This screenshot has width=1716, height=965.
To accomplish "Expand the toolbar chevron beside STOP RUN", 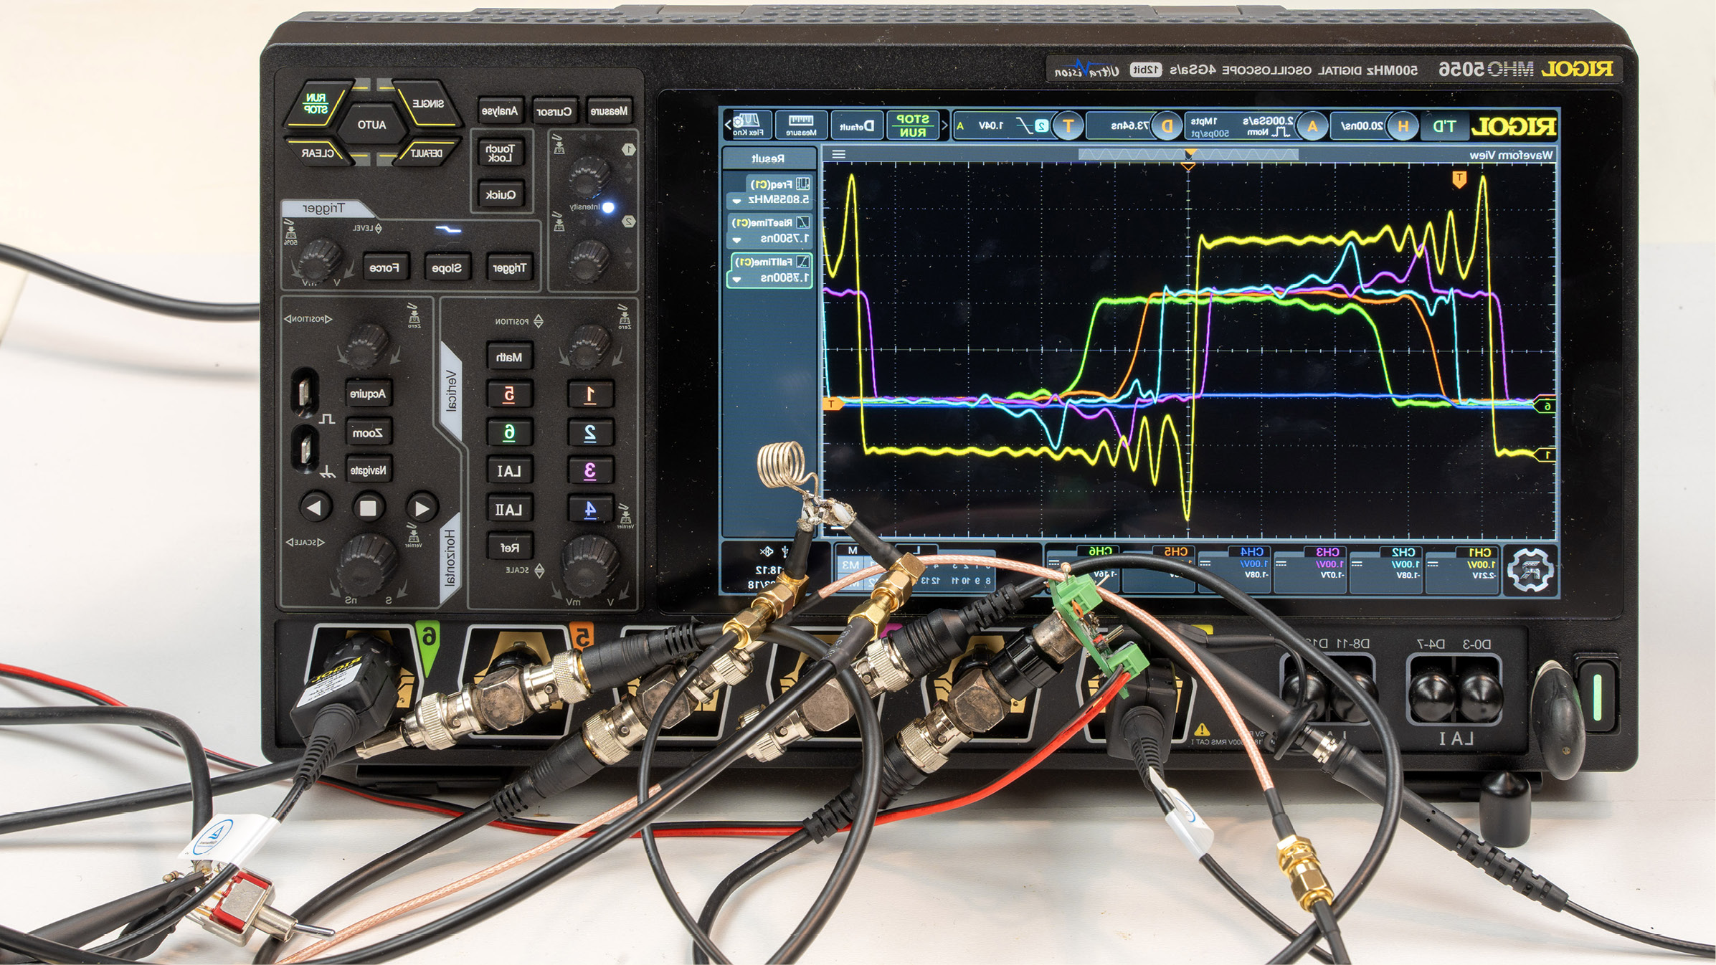I will (944, 125).
